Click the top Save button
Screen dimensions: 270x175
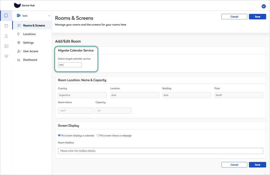click(257, 17)
